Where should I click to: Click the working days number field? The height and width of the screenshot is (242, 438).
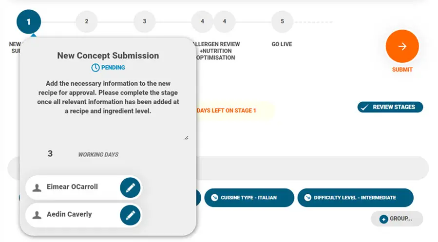[x=50, y=154]
